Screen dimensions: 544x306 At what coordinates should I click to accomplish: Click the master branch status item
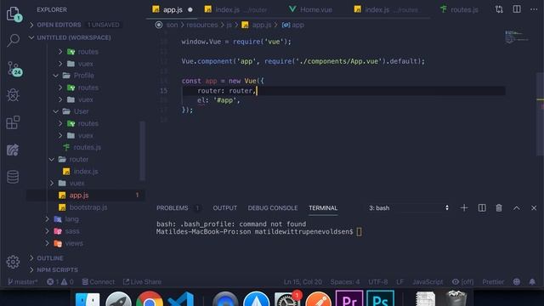[x=22, y=281]
